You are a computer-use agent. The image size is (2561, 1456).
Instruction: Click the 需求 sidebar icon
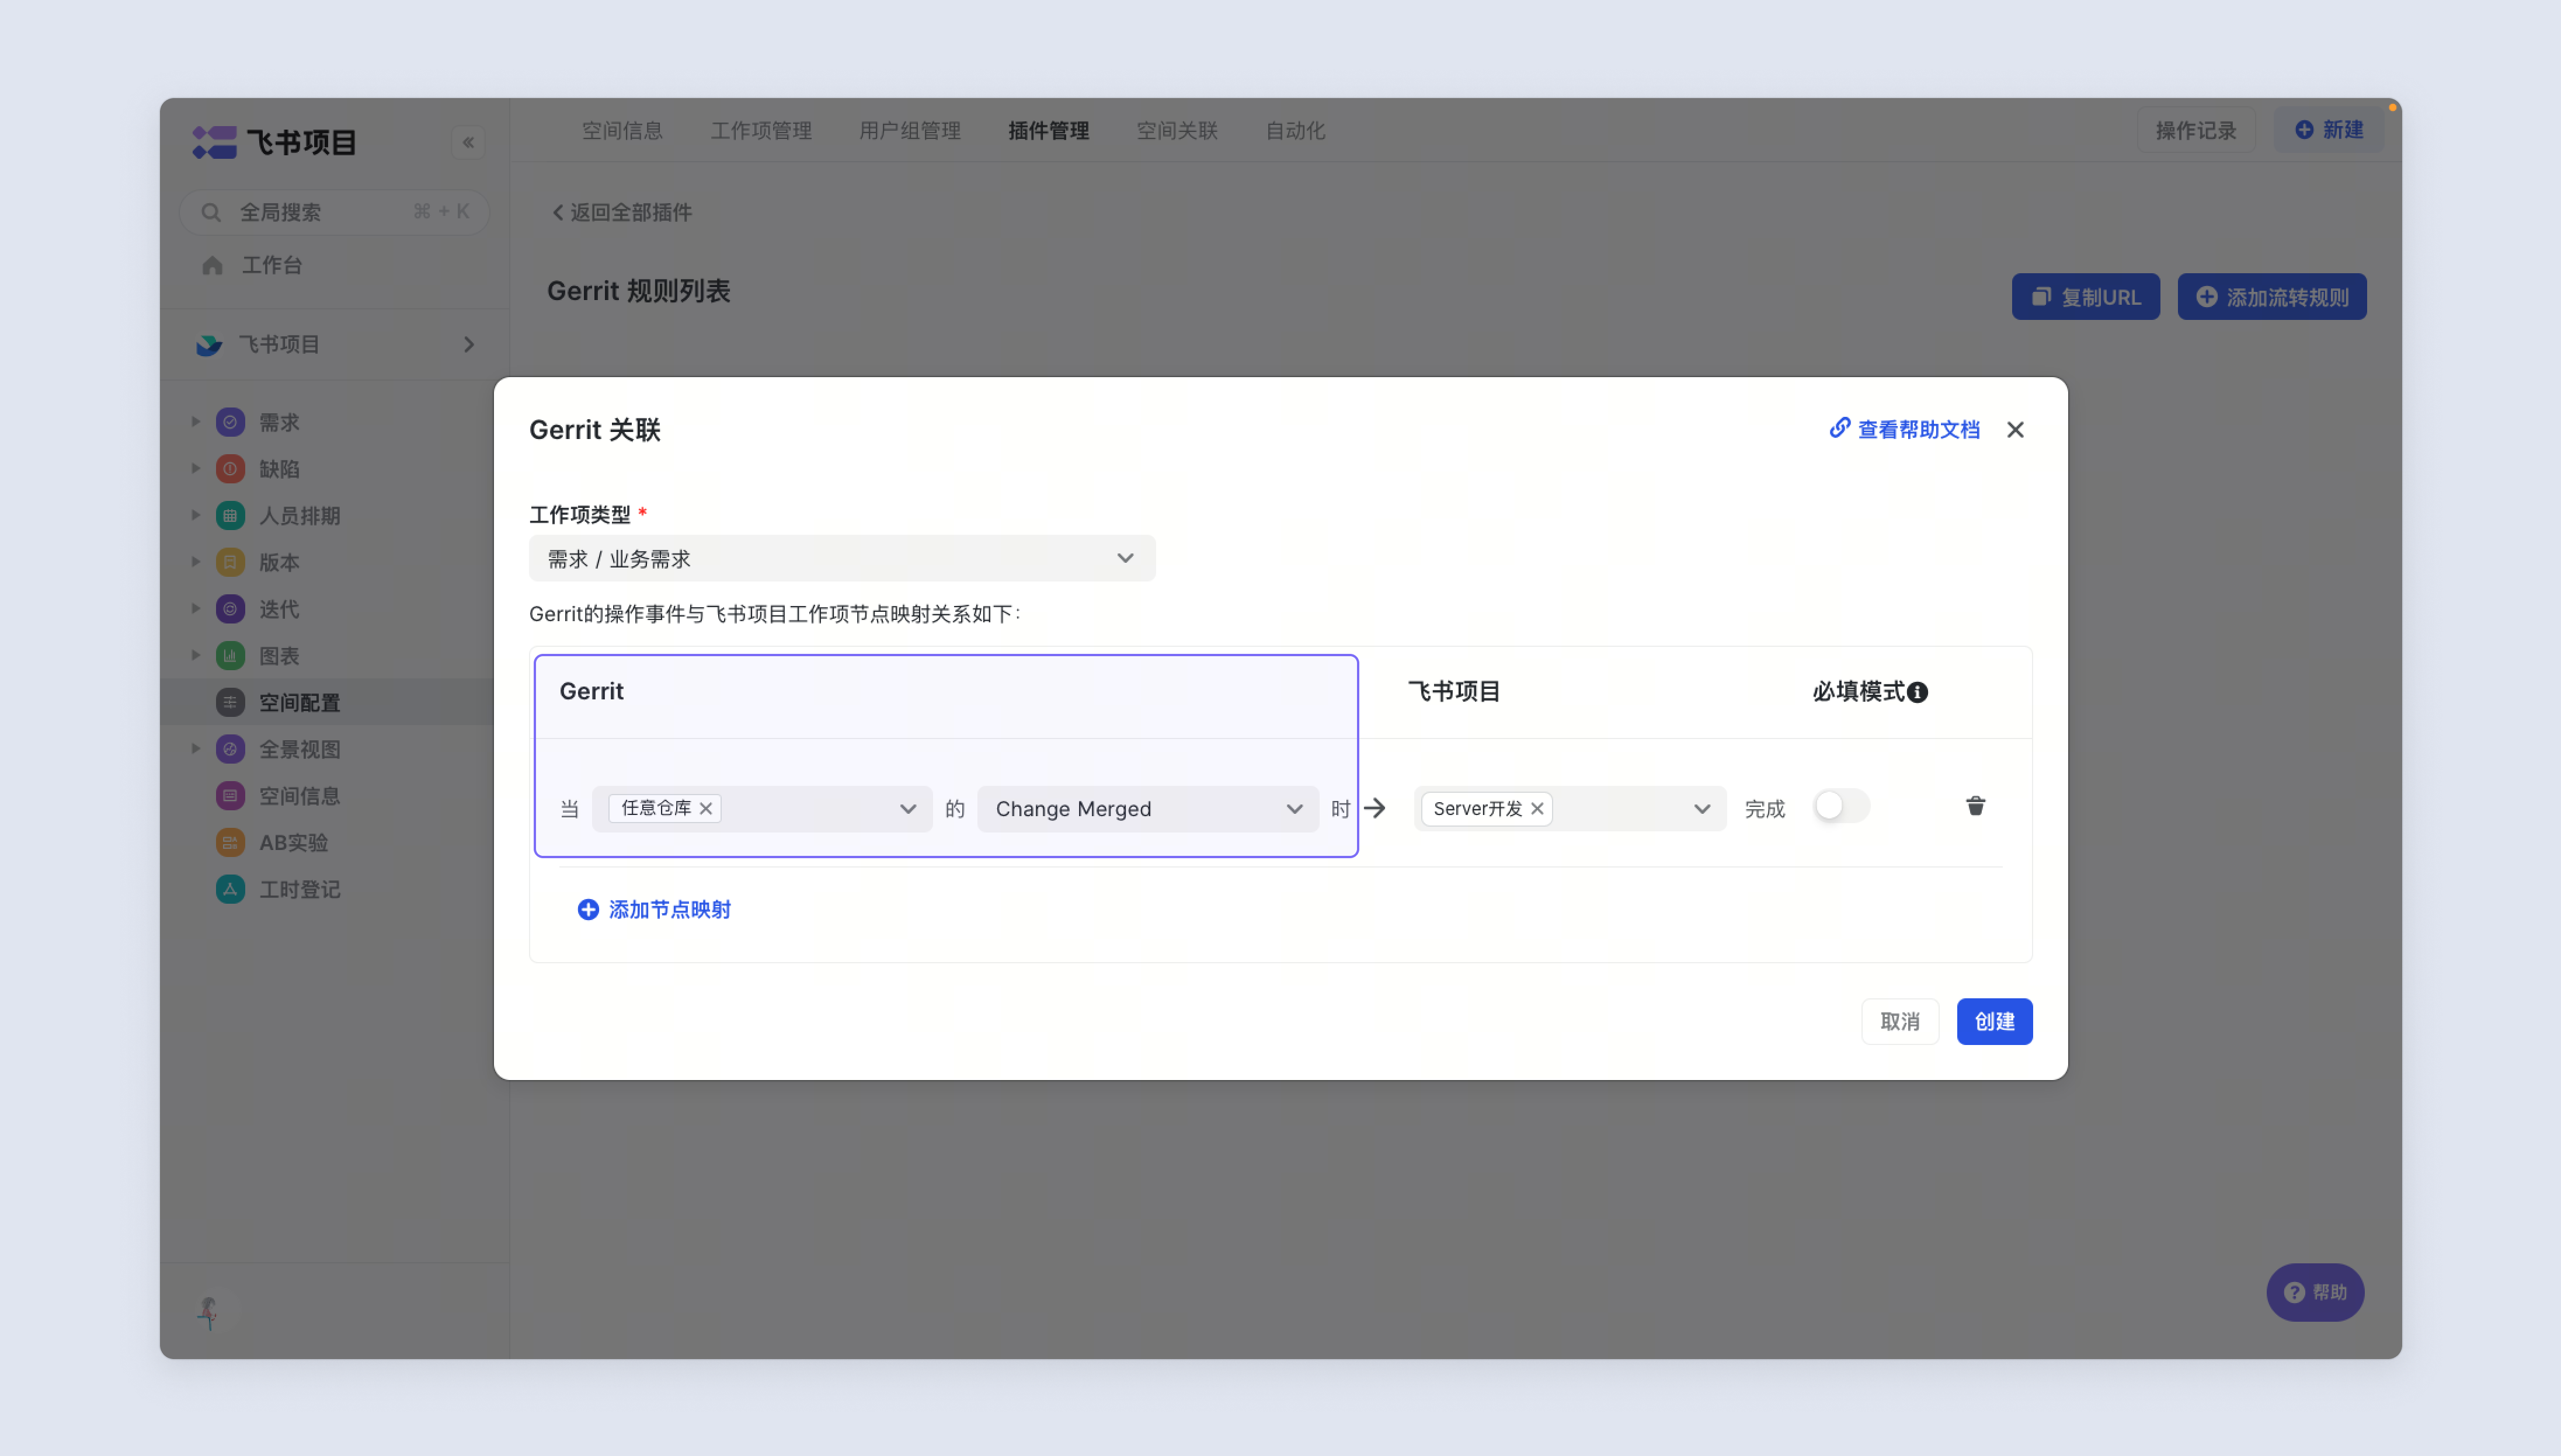230,422
